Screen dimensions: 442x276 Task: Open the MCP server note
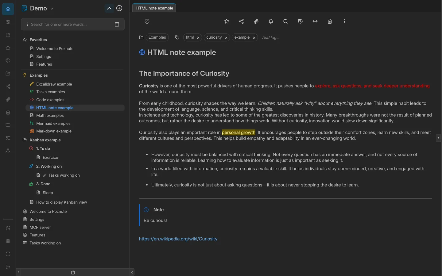40,227
